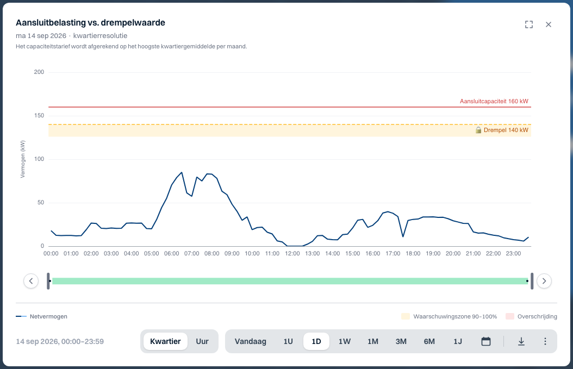This screenshot has width=573, height=369.
Task: Click the Vermogen (kW) axis title
Action: (23, 159)
